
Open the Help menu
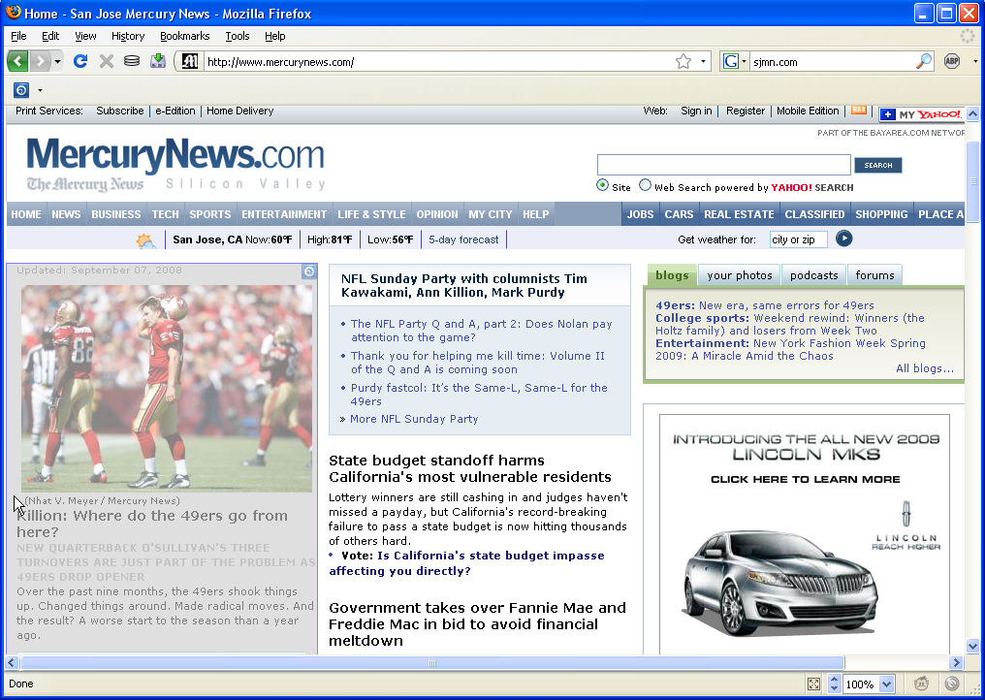[275, 36]
